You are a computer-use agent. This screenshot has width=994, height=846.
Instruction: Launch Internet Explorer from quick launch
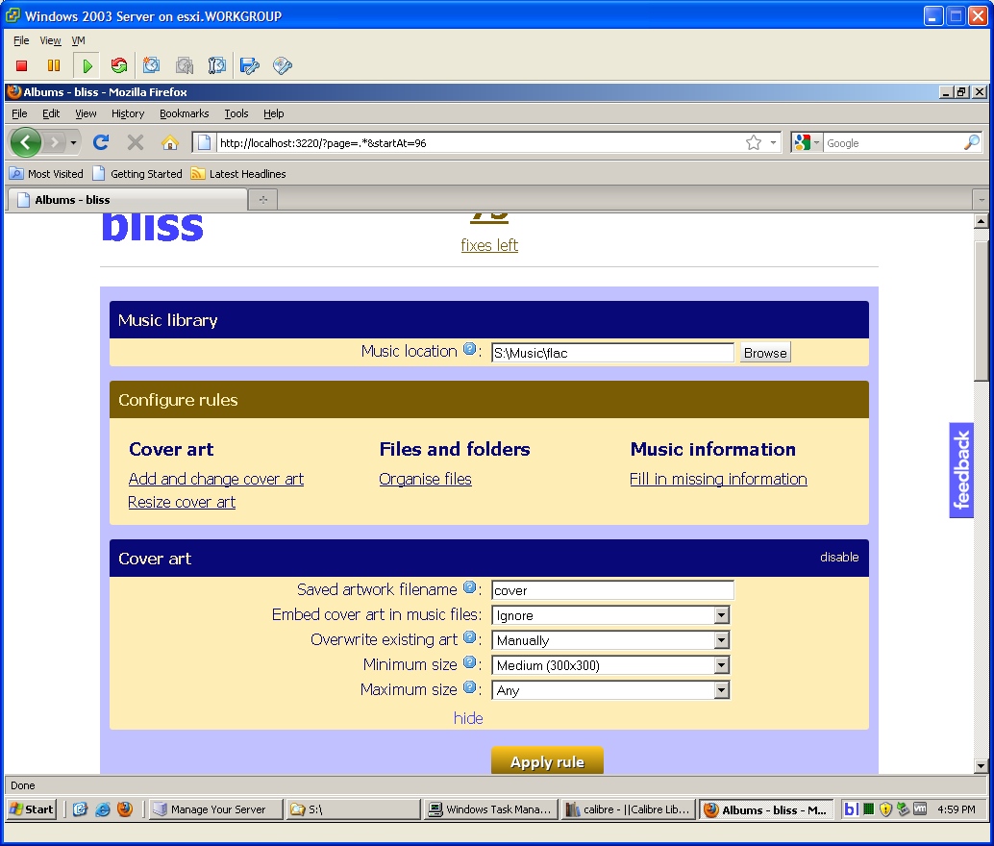coord(102,809)
